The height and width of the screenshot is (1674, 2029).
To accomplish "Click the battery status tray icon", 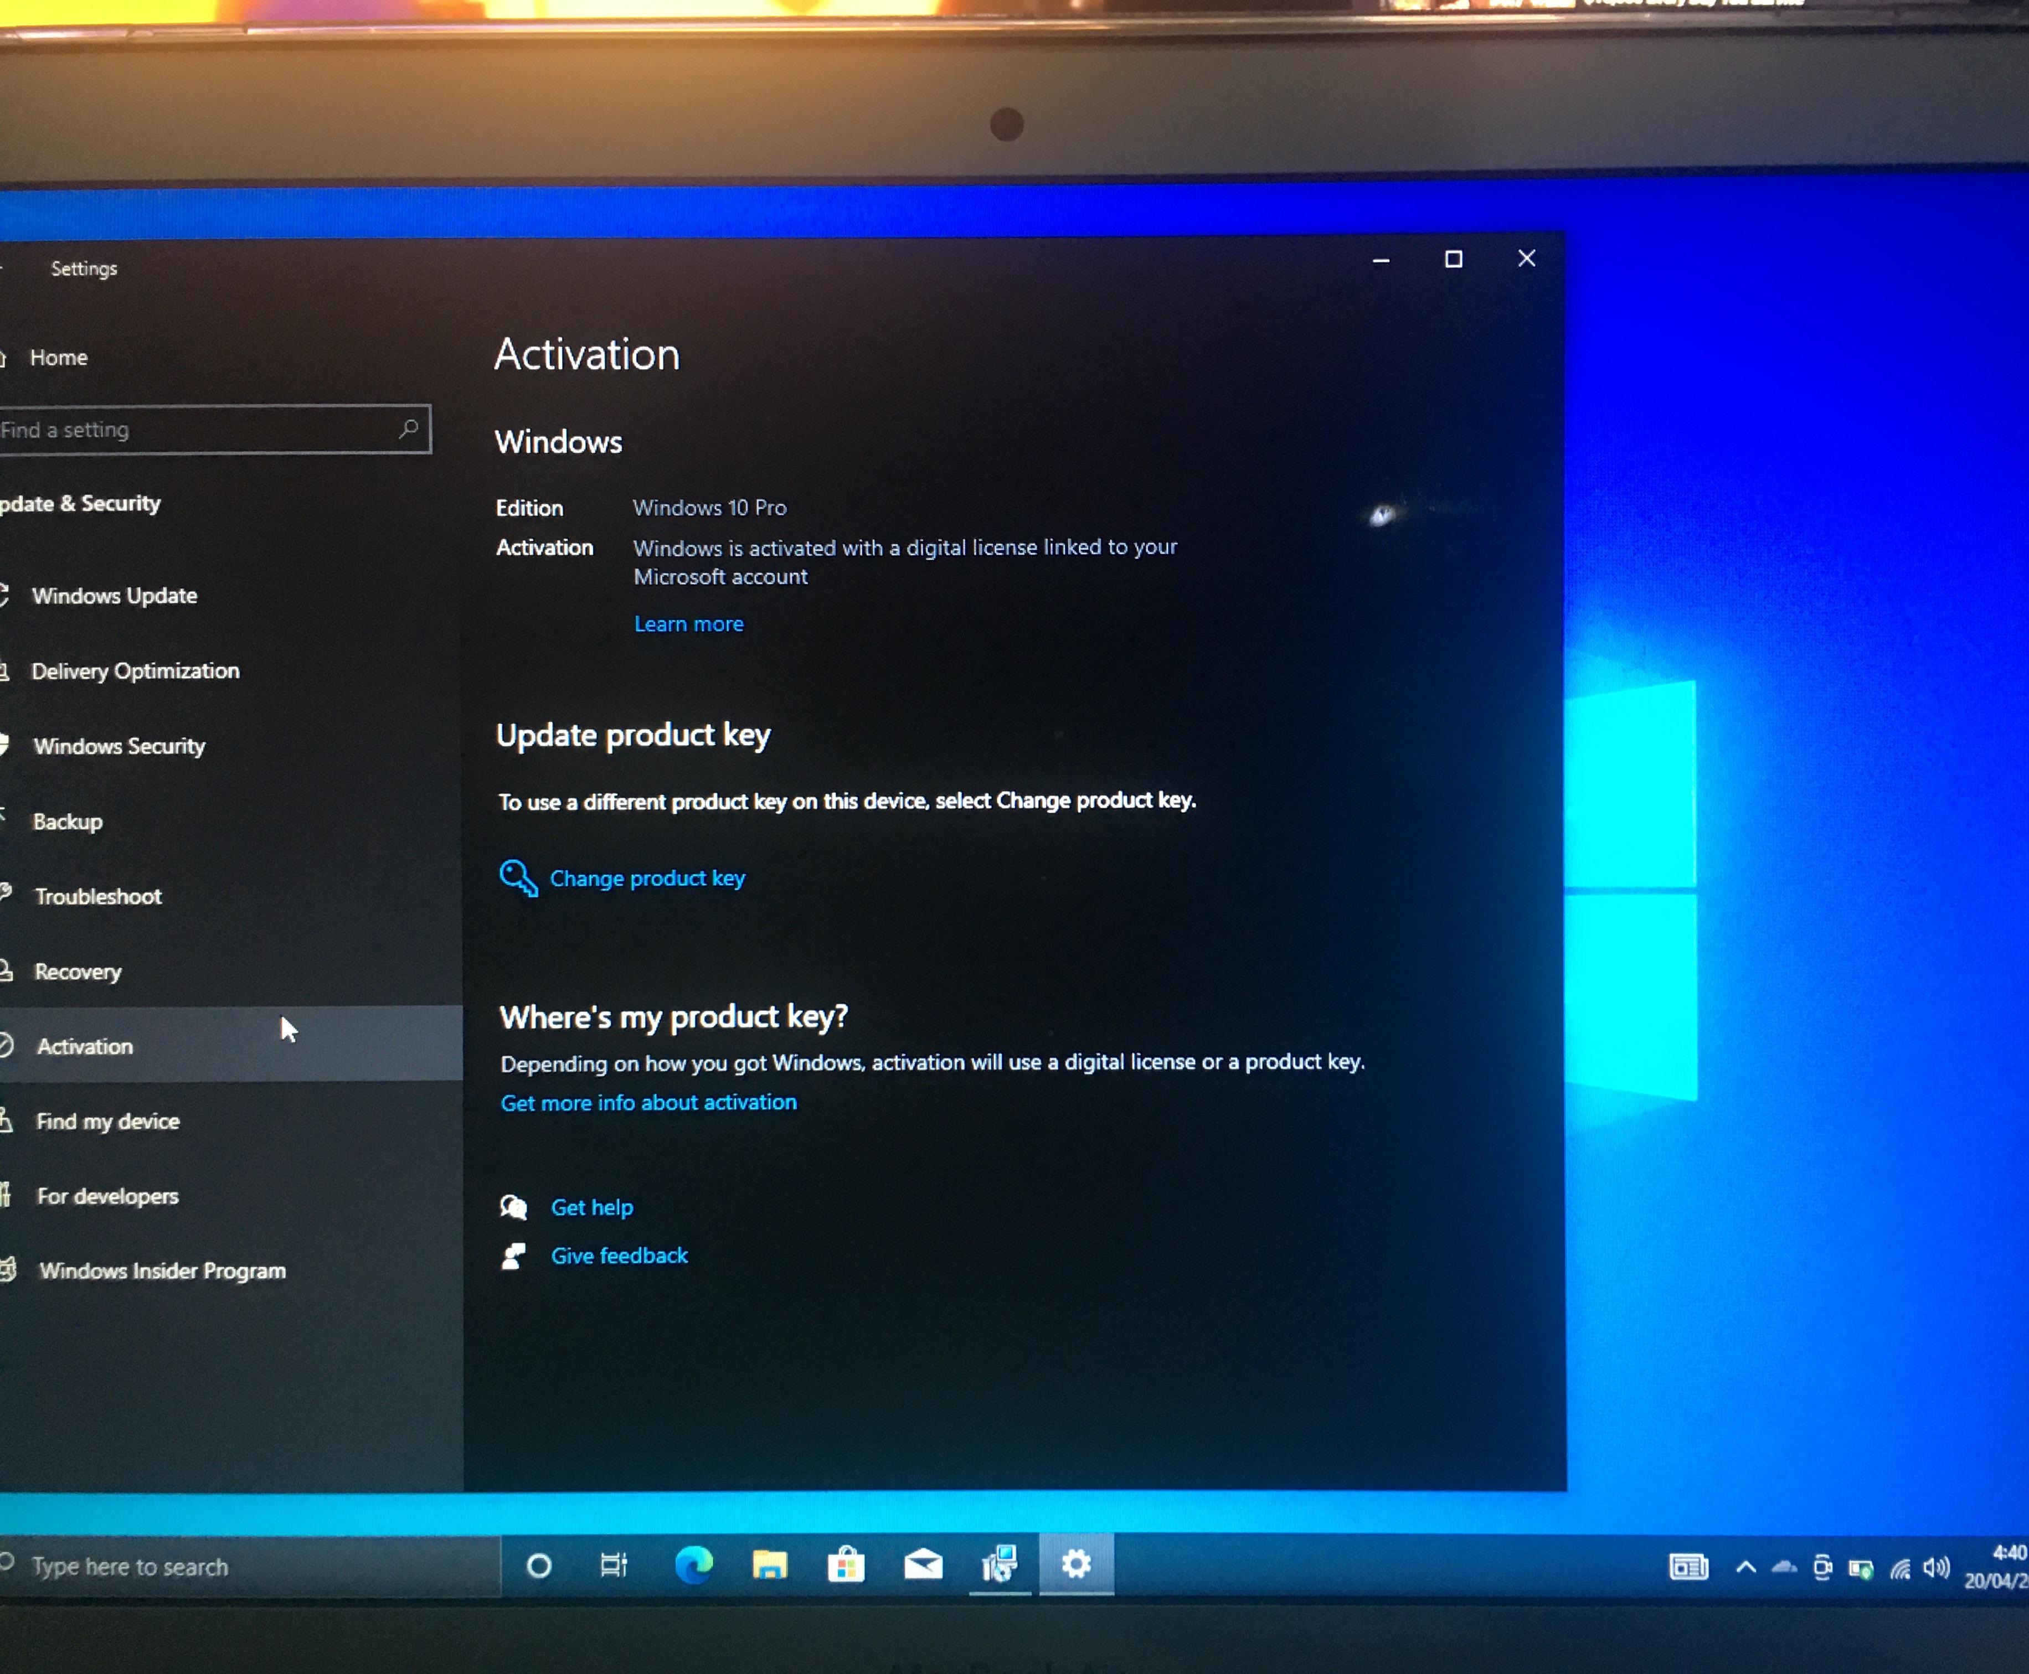I will (x=1860, y=1569).
